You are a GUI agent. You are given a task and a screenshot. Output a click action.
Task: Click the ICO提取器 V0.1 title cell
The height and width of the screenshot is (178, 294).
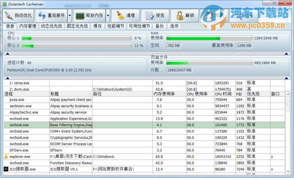point(71,169)
